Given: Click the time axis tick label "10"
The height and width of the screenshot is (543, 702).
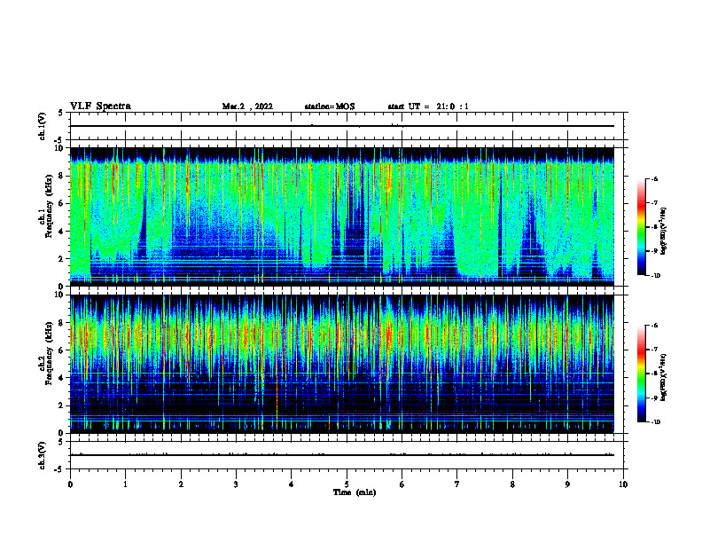Looking at the screenshot, I should pyautogui.click(x=623, y=484).
